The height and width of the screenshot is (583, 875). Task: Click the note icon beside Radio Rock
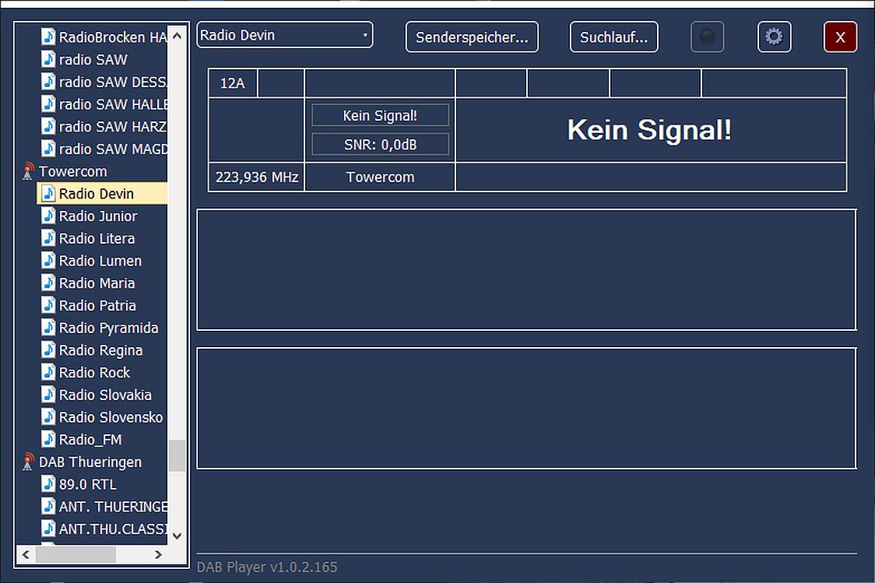(48, 372)
